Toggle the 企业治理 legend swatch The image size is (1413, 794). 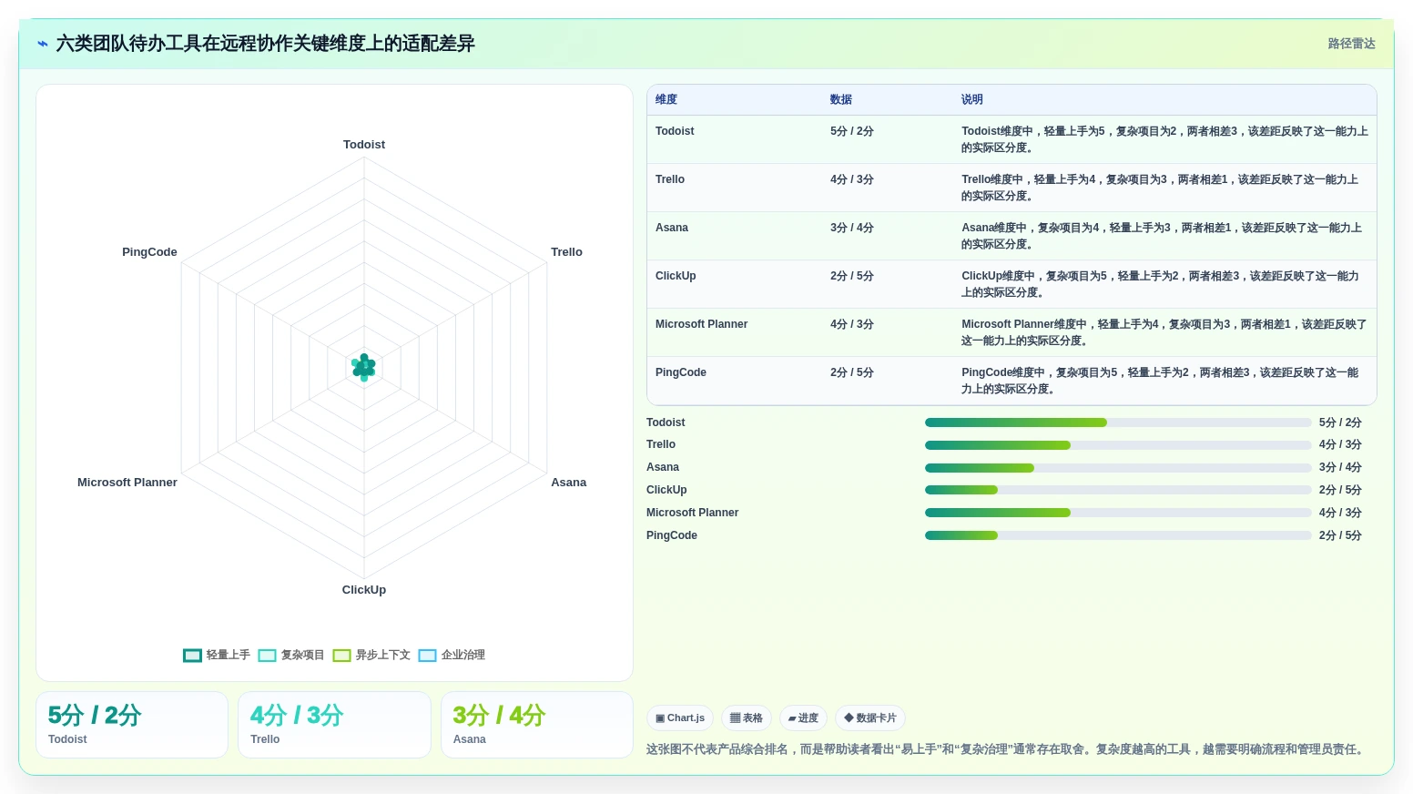coord(427,655)
